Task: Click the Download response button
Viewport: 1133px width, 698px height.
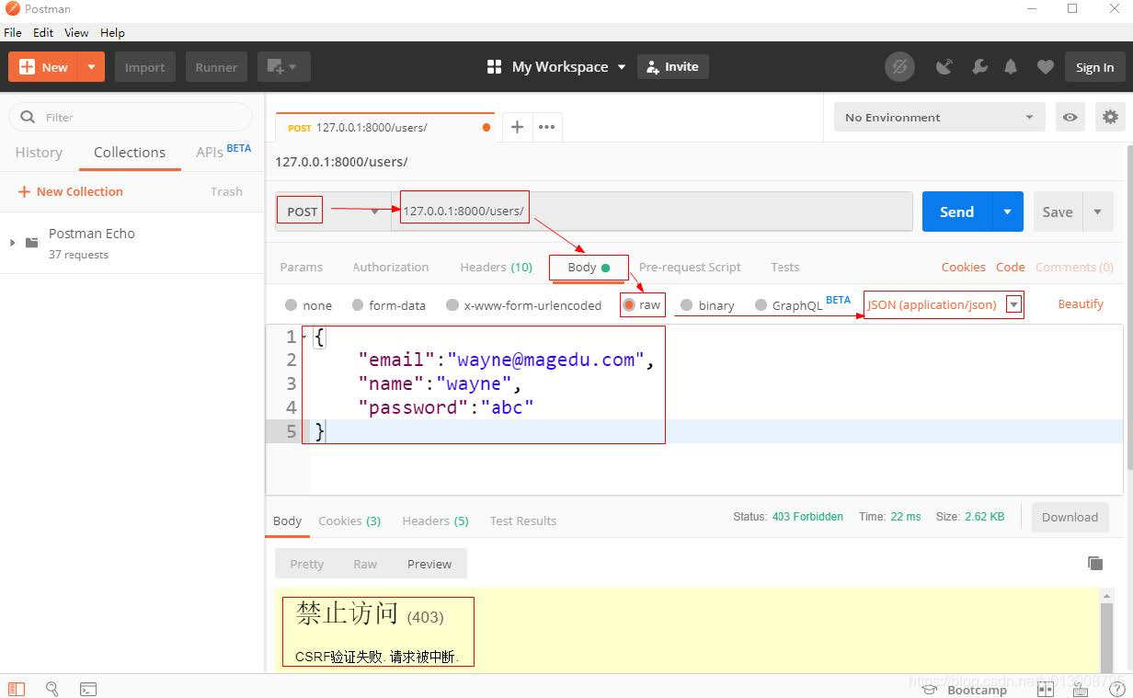Action: tap(1070, 517)
